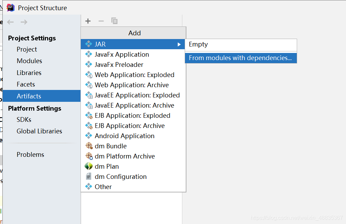This screenshot has height=224, width=346.
Task: Show the Problems section
Action: [x=30, y=154]
